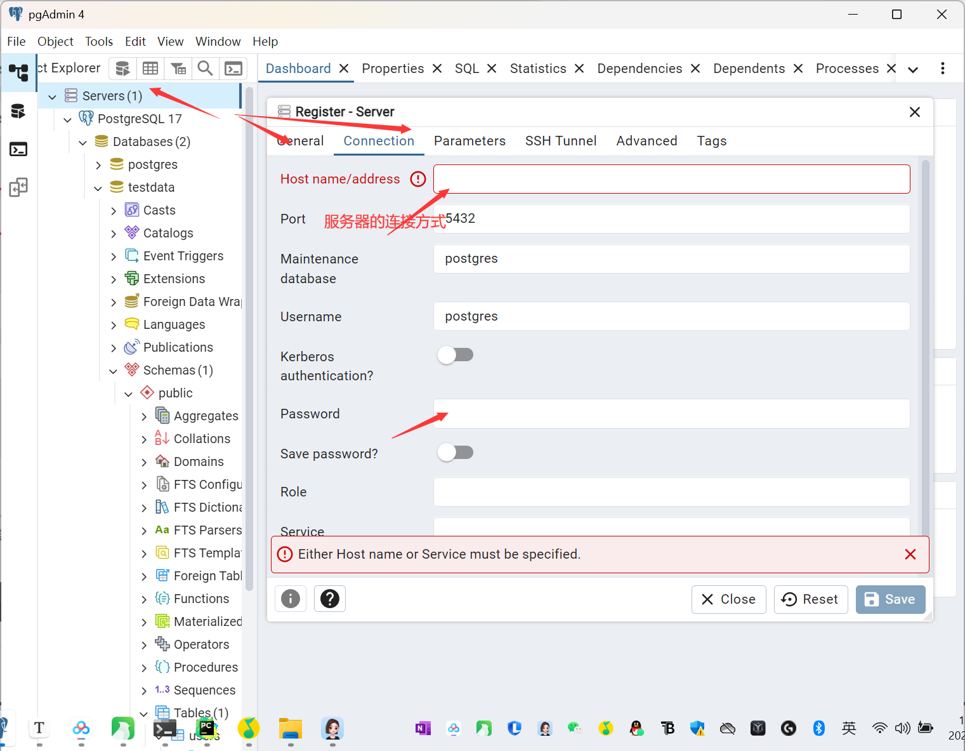Select the Operators tree item
Image resolution: width=965 pixels, height=751 pixels.
[201, 644]
